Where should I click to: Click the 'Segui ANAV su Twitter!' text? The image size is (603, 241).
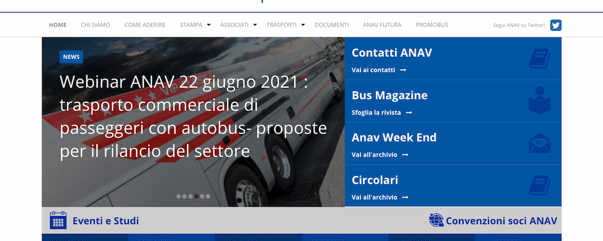519,25
